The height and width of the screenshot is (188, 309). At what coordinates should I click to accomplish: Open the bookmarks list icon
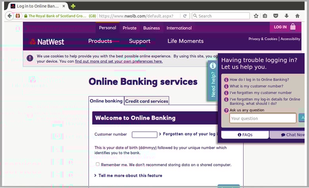[265, 16]
